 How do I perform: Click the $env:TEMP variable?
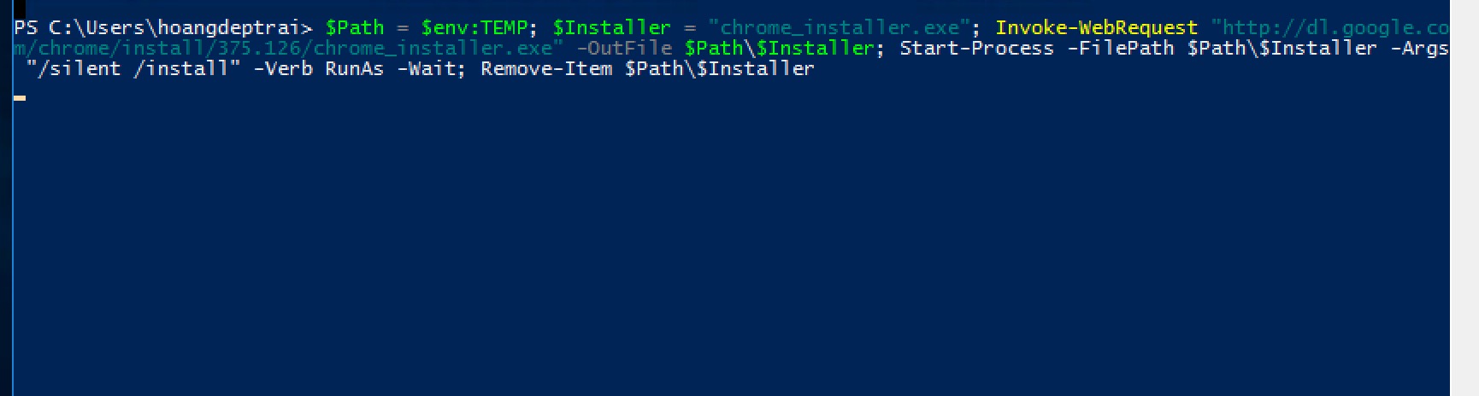coord(474,27)
